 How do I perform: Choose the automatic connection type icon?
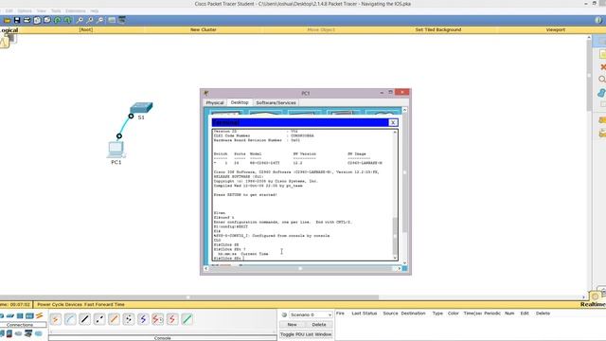click(55, 319)
